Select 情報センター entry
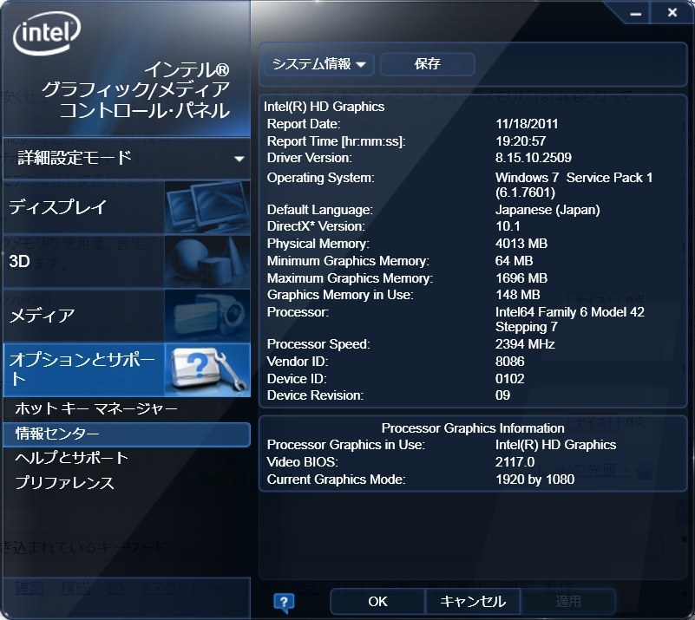This screenshot has height=620, width=695. click(127, 434)
